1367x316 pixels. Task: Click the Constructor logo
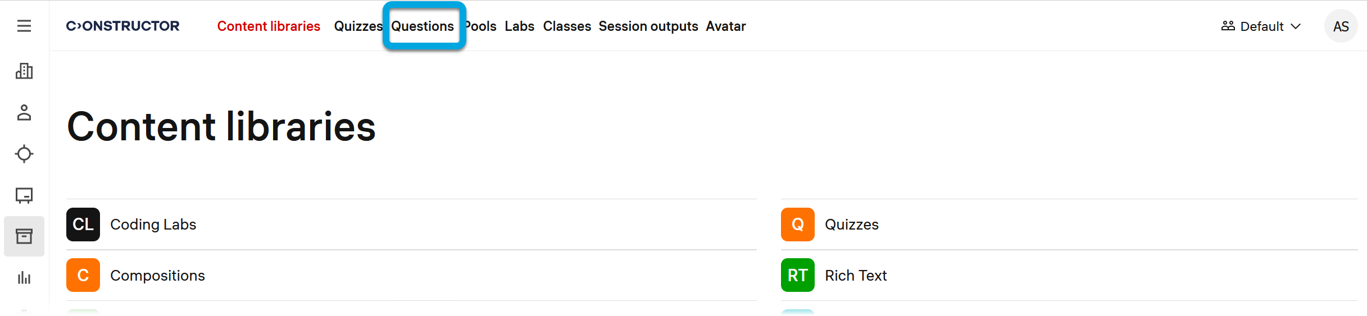coord(123,26)
